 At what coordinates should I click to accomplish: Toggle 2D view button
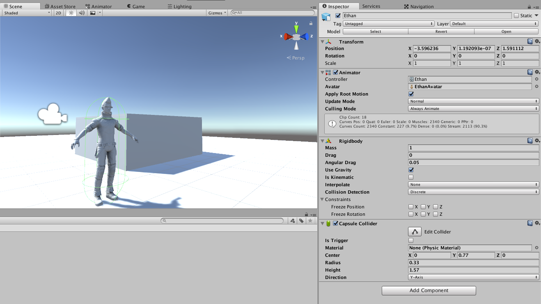pos(59,13)
